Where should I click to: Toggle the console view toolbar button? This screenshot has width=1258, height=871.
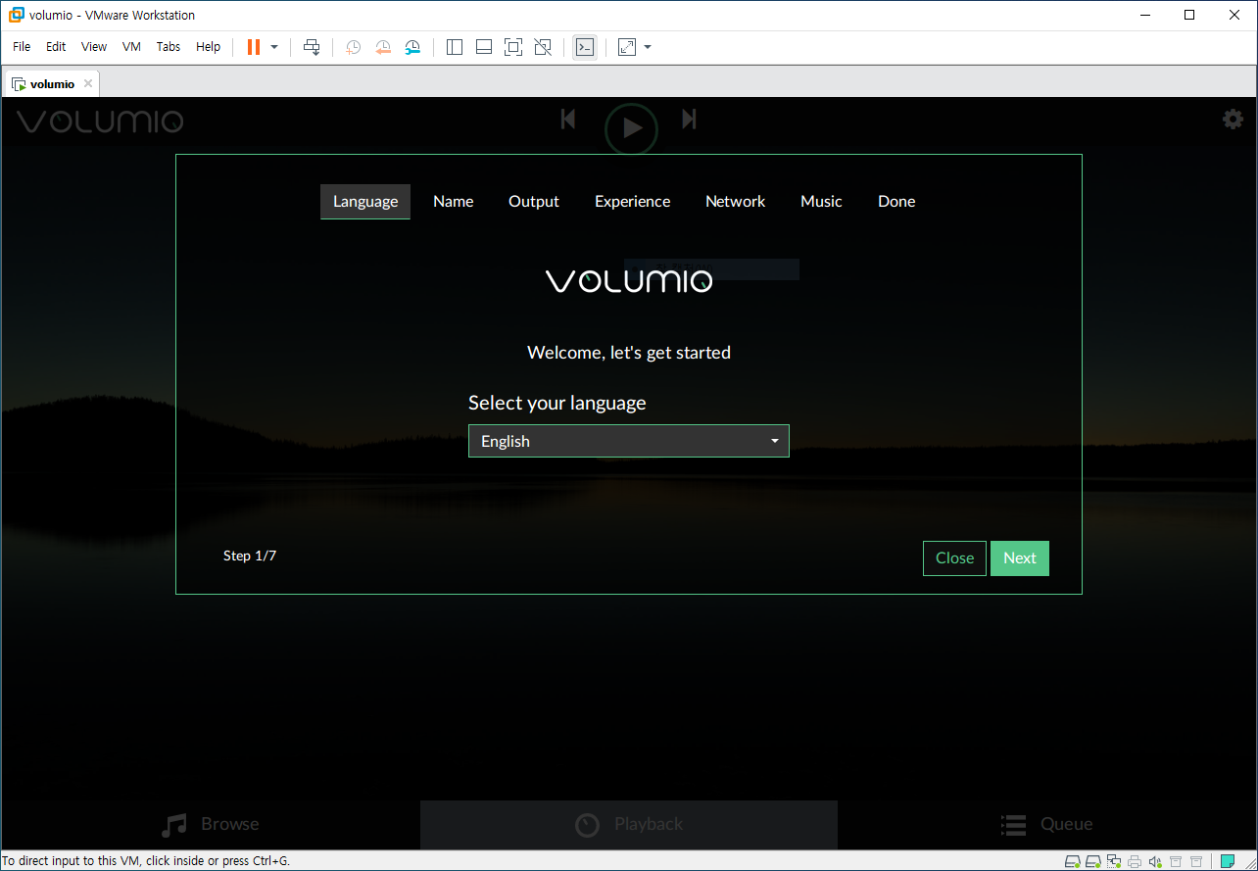click(585, 47)
